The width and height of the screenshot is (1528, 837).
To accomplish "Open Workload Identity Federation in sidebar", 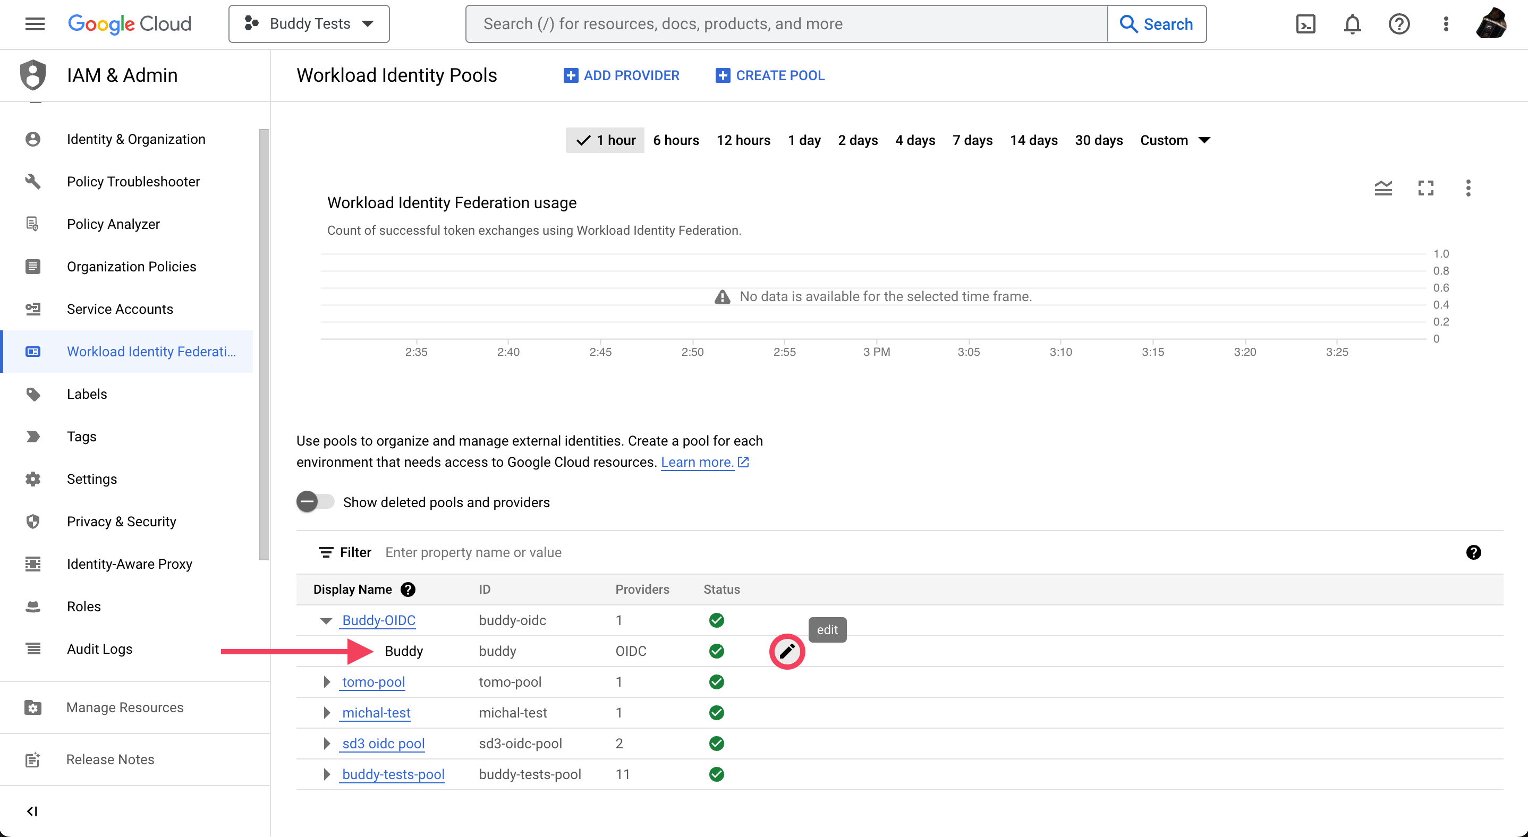I will tap(127, 352).
